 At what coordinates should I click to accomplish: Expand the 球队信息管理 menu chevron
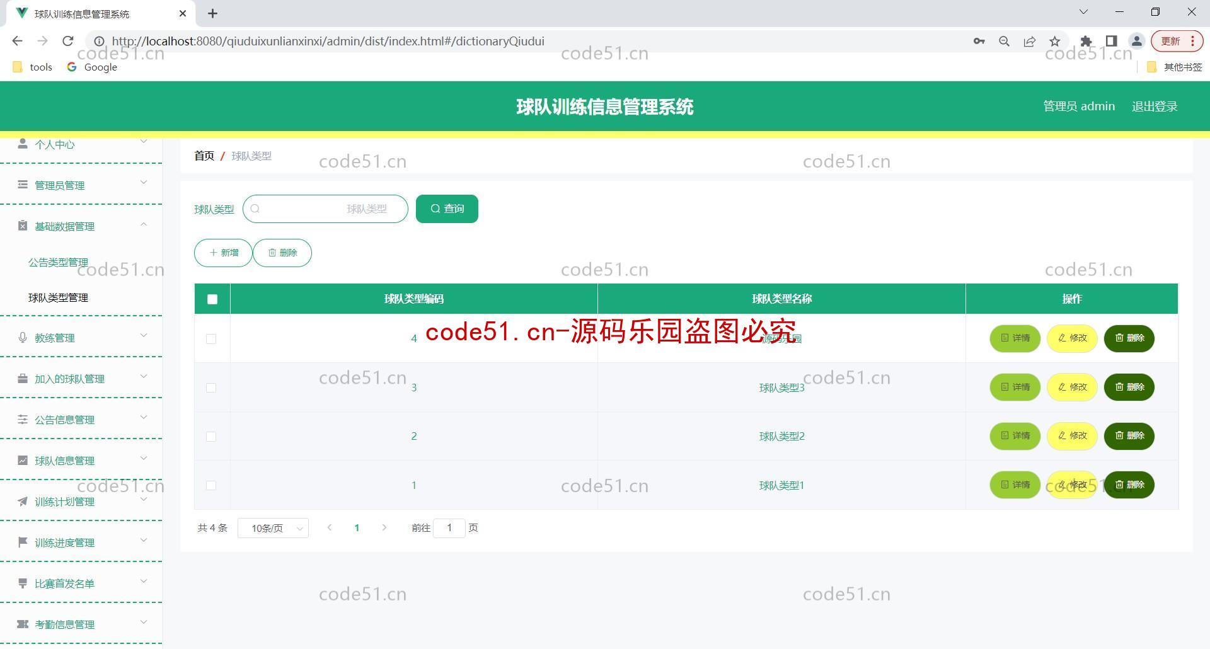pyautogui.click(x=144, y=458)
